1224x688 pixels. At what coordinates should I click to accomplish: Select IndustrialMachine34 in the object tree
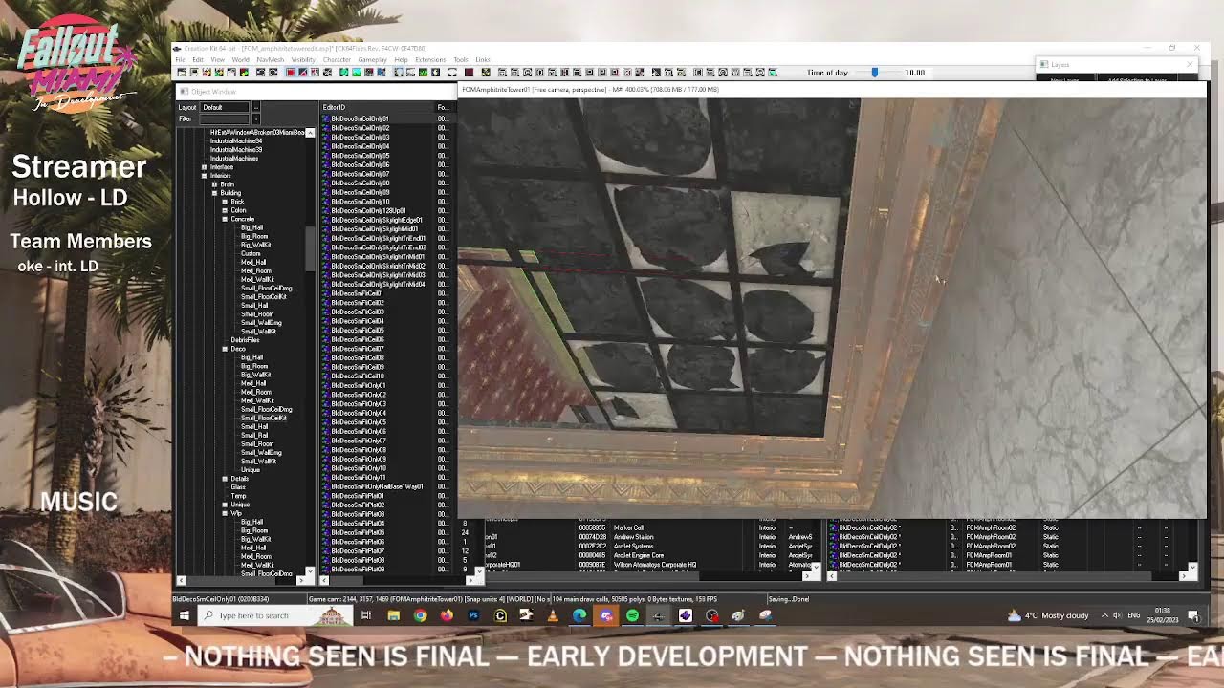pos(236,141)
